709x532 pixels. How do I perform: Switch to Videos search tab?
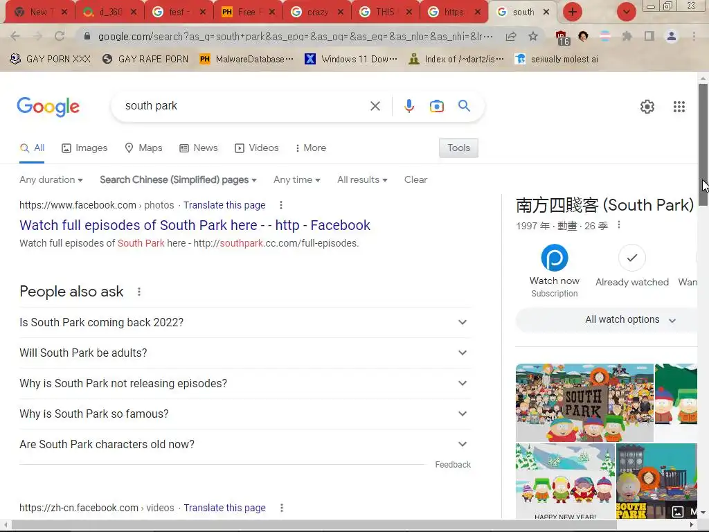tap(256, 148)
